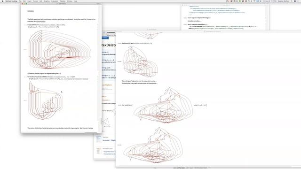Image resolution: width=301 pixels, height=169 pixels.
Task: Expand the Examples section in documentation
Action: pyautogui.click(x=103, y=96)
